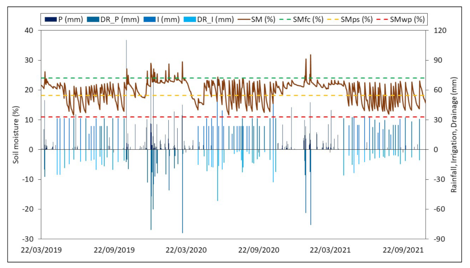Screen dimensions: 470x268
Task: Click the DR_I (mm) legend swatch
Action: click(190, 19)
